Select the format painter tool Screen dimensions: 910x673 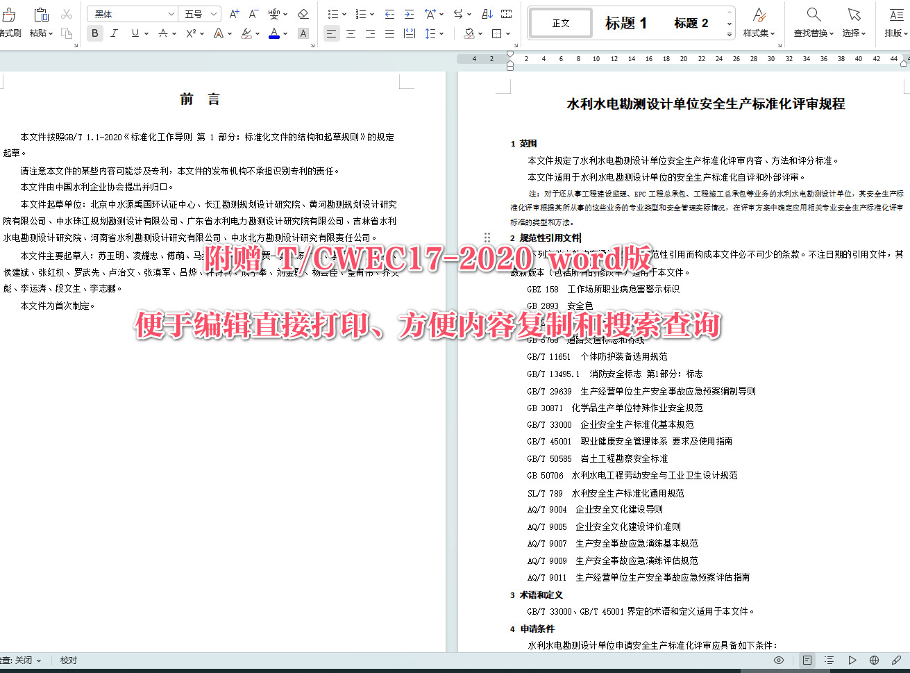tap(10, 21)
